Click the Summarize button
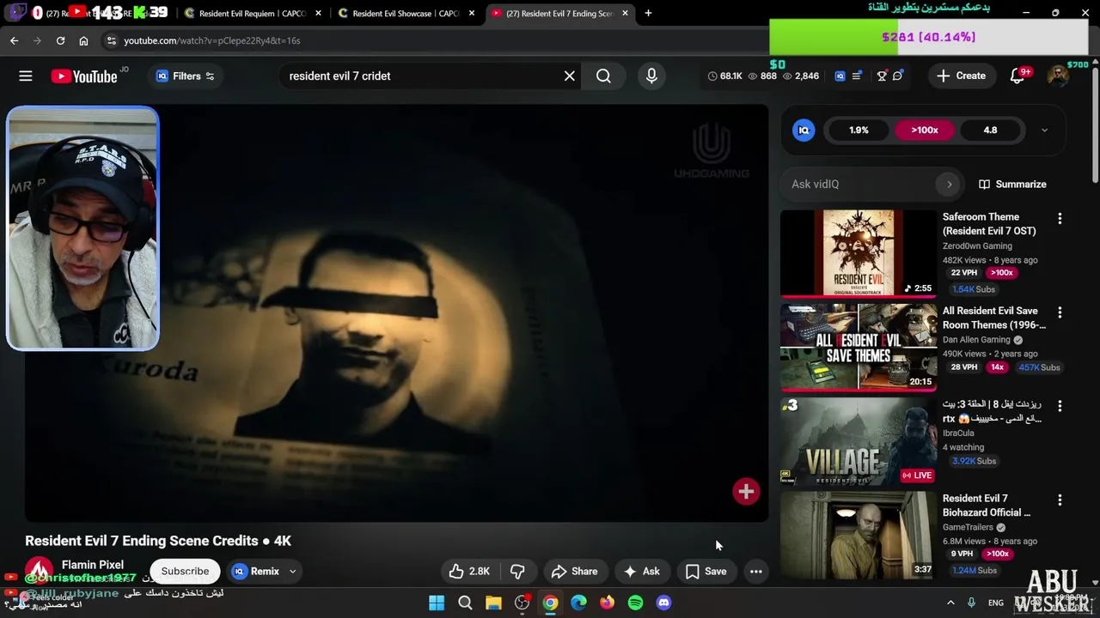Screen dimensions: 1100x618 [x=1012, y=185]
